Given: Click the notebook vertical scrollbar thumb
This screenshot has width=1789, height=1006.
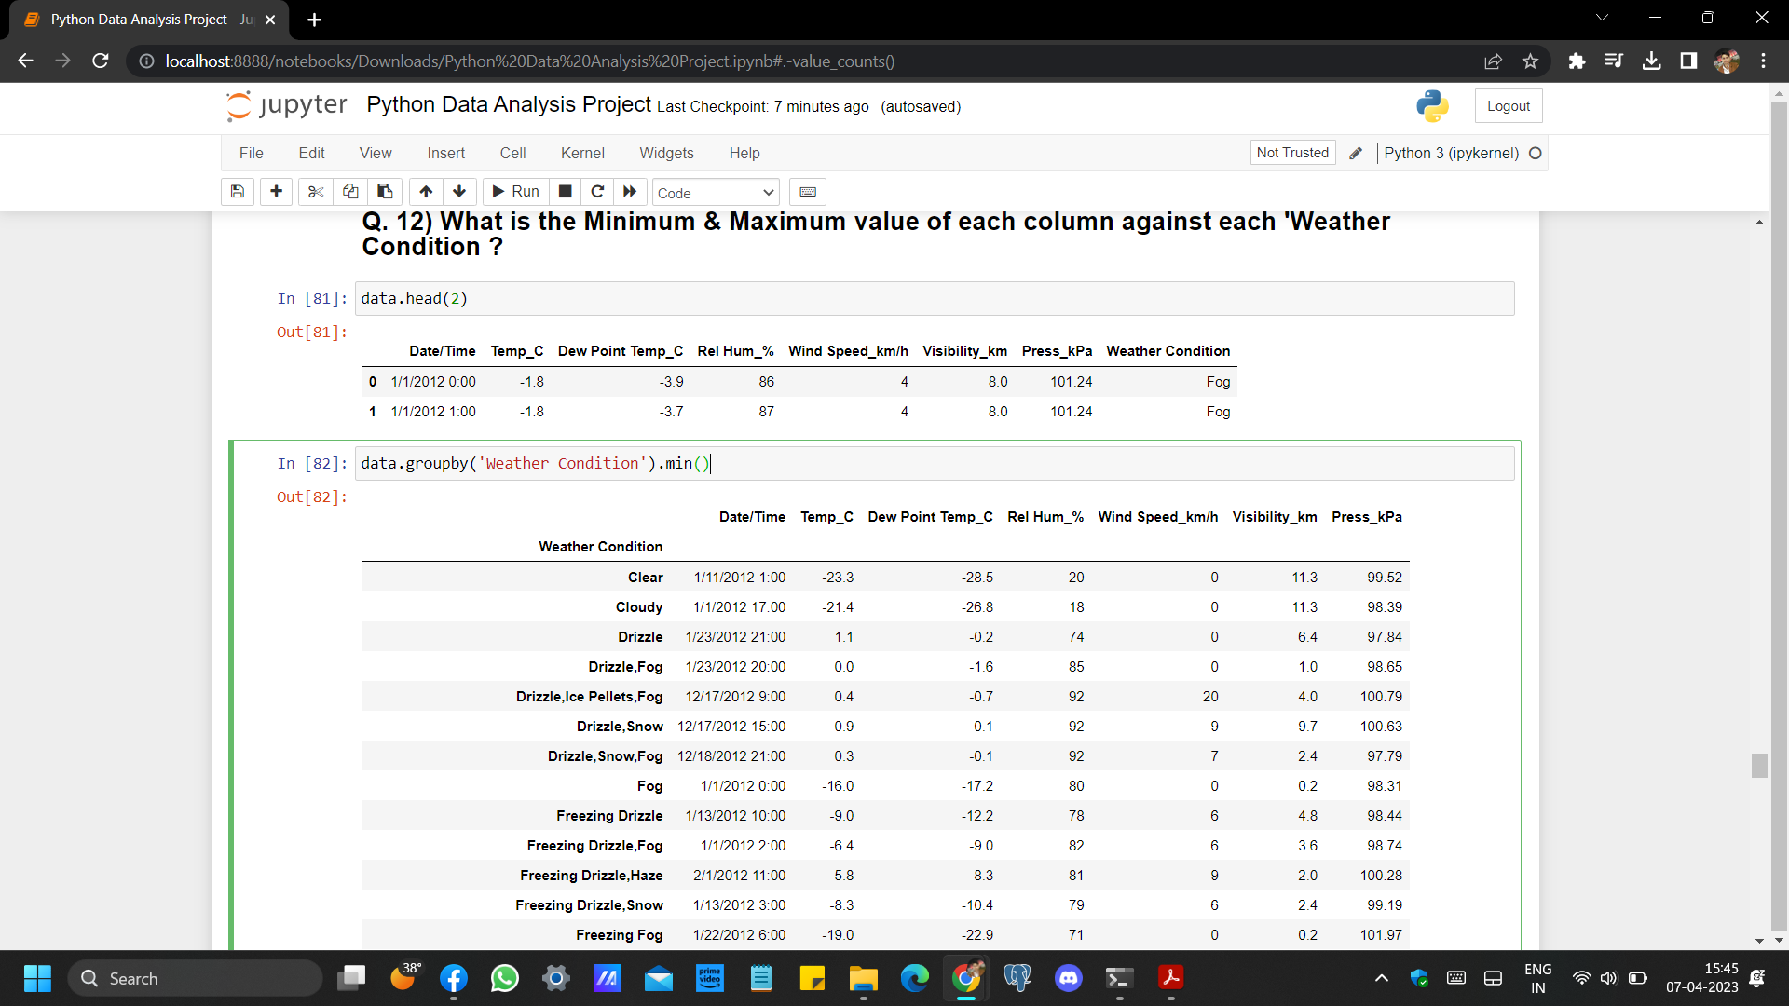Looking at the screenshot, I should [x=1759, y=766].
